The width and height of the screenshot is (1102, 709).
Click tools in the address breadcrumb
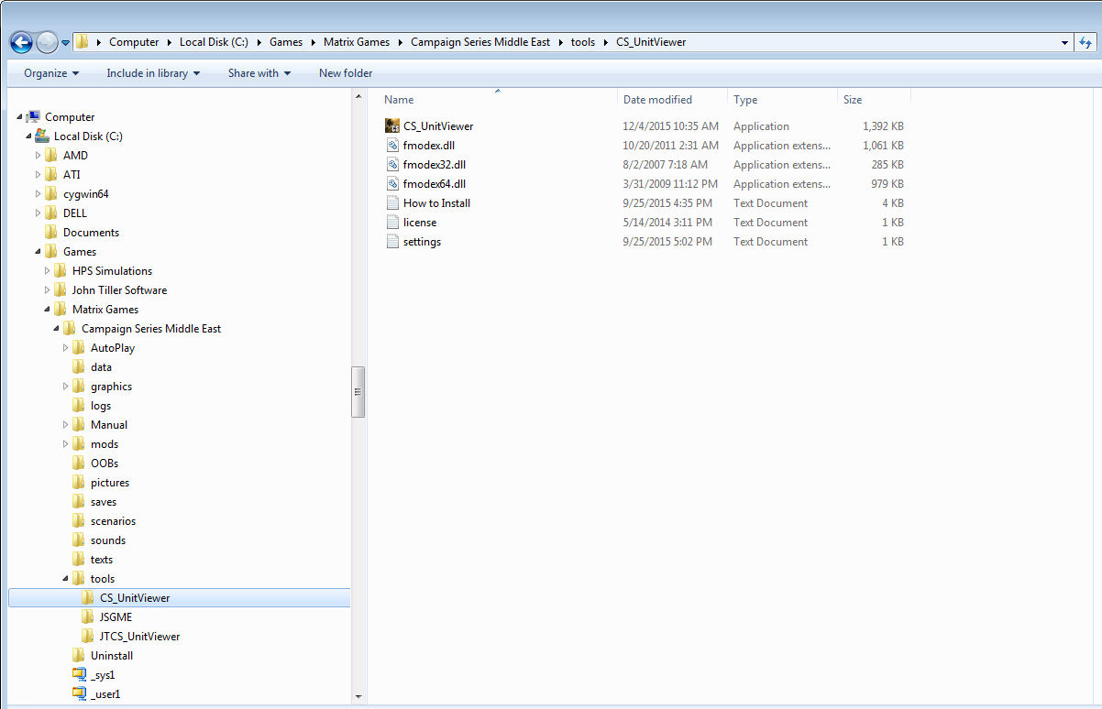pos(583,42)
